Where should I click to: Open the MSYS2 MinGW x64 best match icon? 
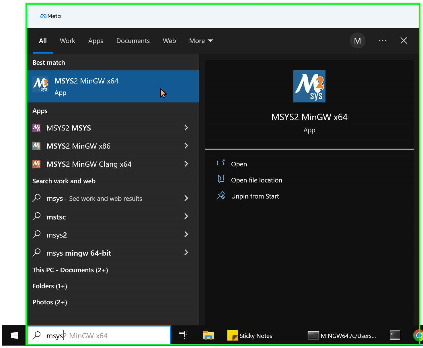coord(40,84)
